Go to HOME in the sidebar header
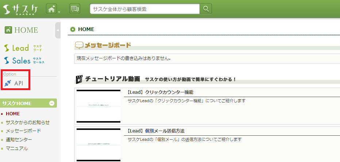Image resolution: width=340 pixels, height=162 pixels. coord(22,30)
